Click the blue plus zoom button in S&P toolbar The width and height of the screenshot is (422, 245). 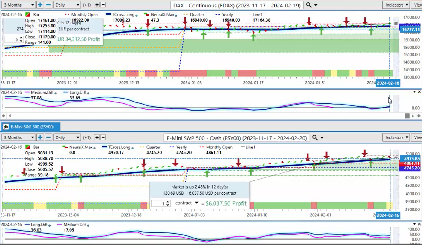pyautogui.click(x=40, y=137)
